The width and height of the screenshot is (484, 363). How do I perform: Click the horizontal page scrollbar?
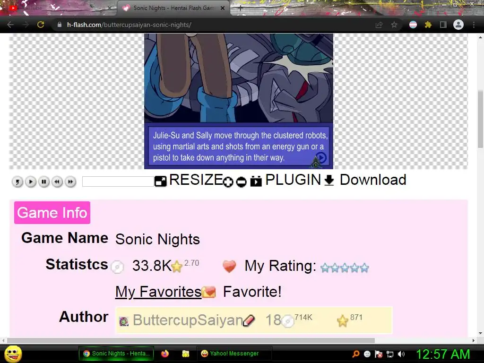(x=191, y=340)
